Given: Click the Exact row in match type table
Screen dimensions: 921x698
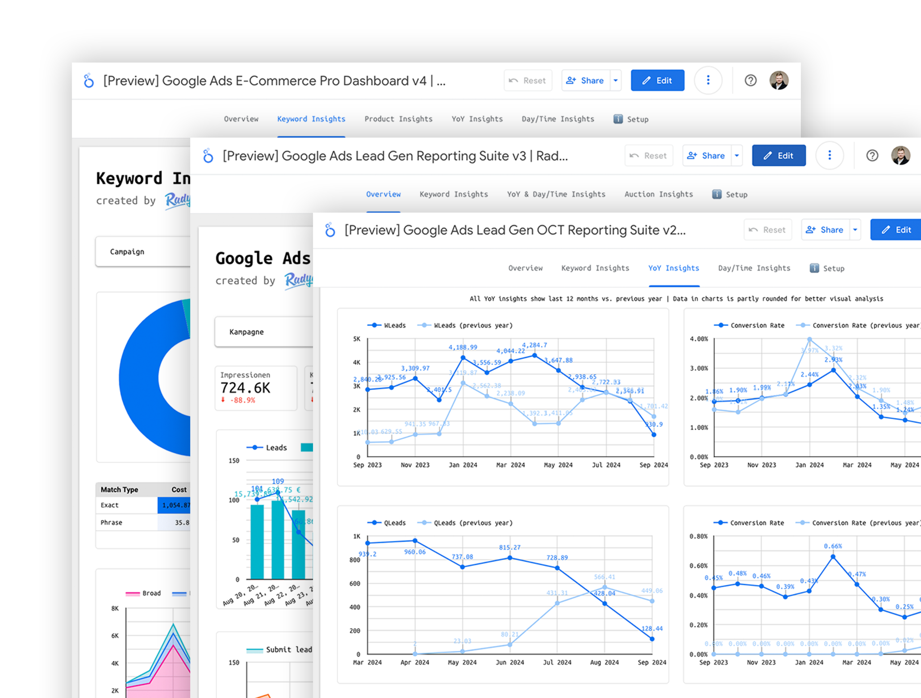Looking at the screenshot, I should (143, 505).
